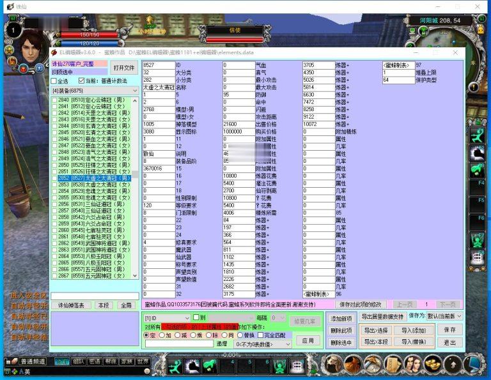Click the 保存 save button

click(x=449, y=330)
